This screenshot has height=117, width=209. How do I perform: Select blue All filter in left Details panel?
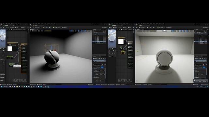click(x=102, y=67)
